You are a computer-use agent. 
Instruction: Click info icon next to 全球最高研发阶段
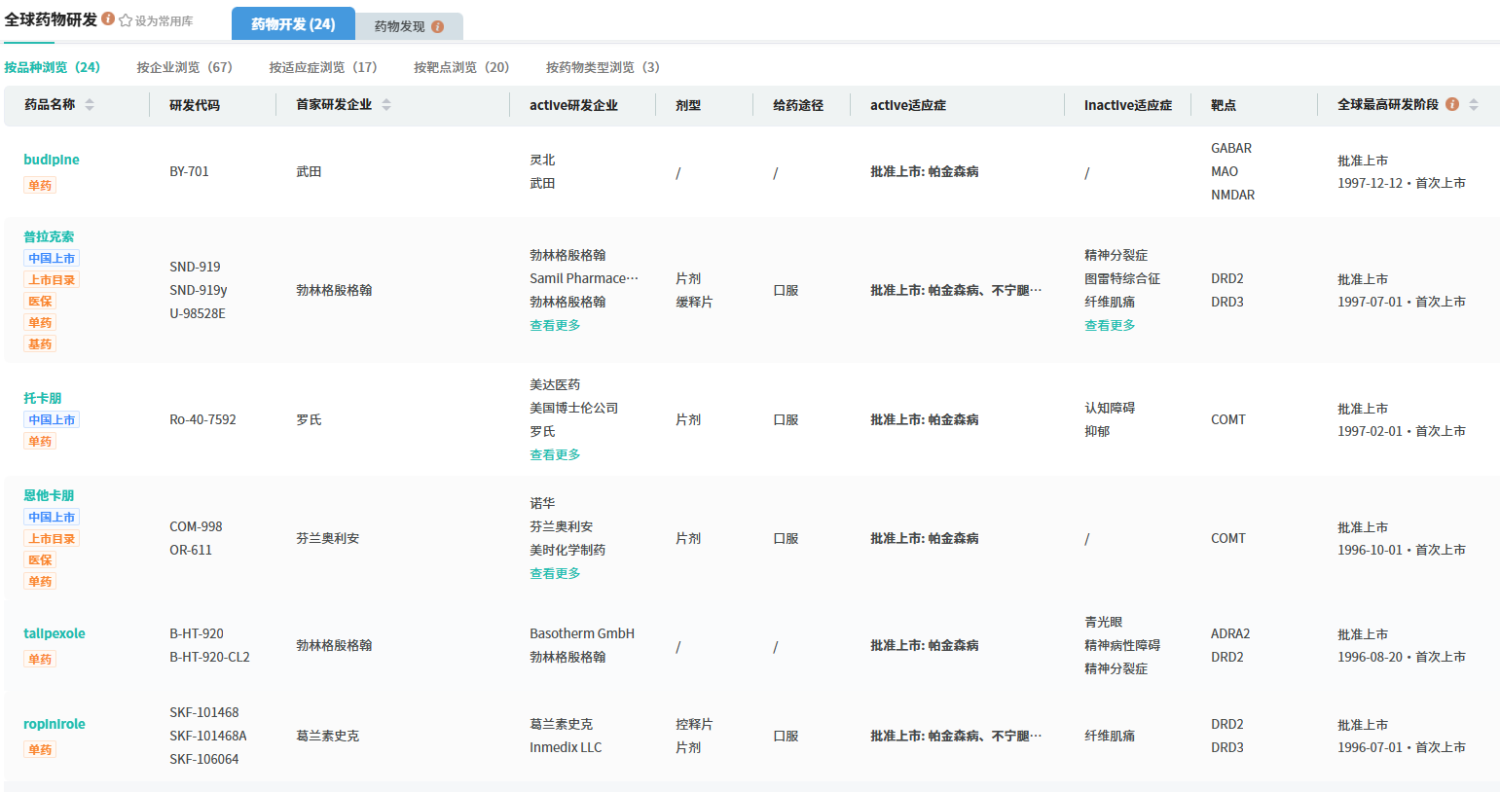pyautogui.click(x=1452, y=104)
